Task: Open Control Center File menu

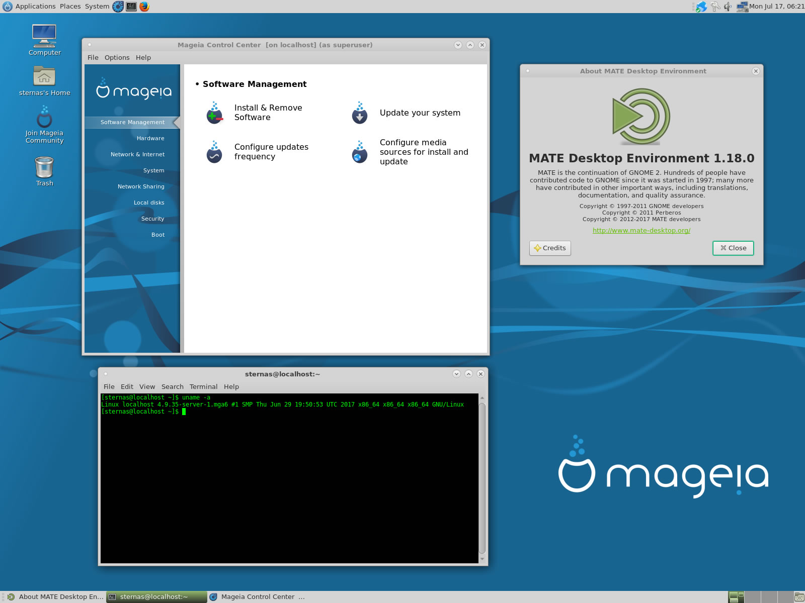Action: (x=93, y=58)
